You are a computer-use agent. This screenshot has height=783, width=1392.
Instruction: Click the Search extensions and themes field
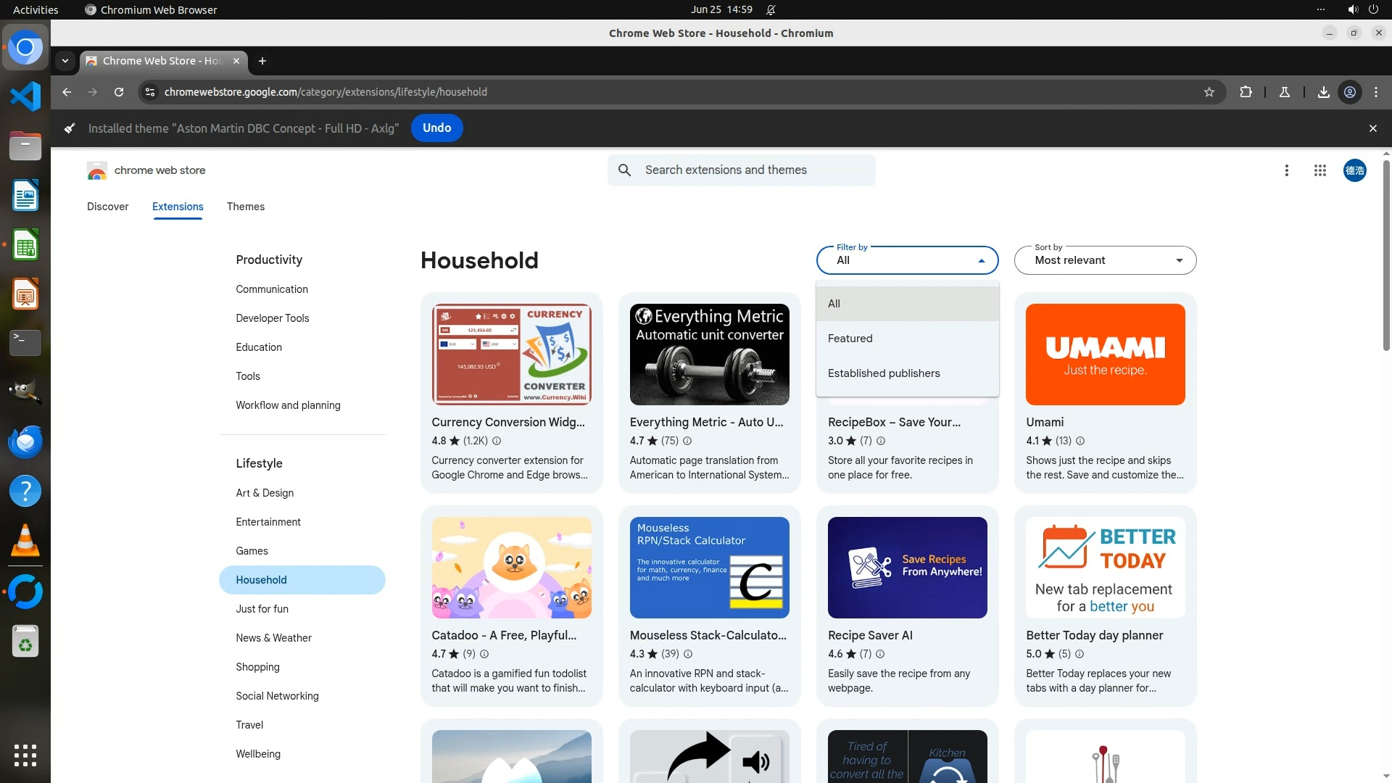click(x=741, y=170)
